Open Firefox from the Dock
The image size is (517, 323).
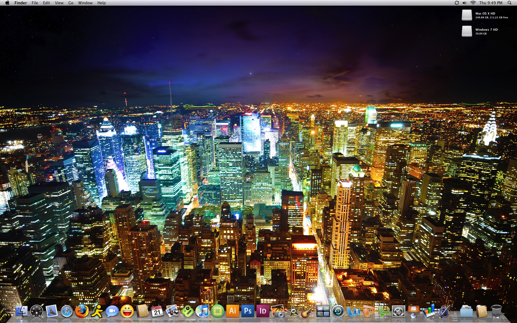(x=82, y=311)
